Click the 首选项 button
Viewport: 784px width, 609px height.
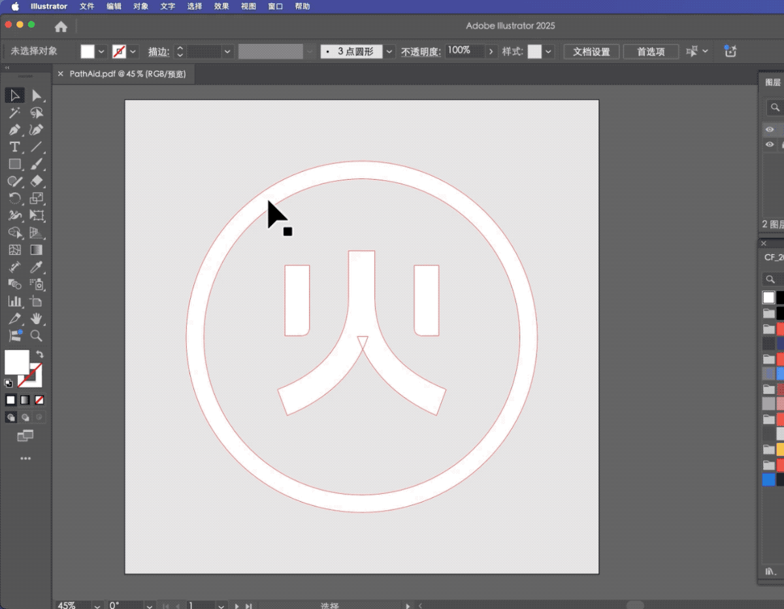pos(651,52)
